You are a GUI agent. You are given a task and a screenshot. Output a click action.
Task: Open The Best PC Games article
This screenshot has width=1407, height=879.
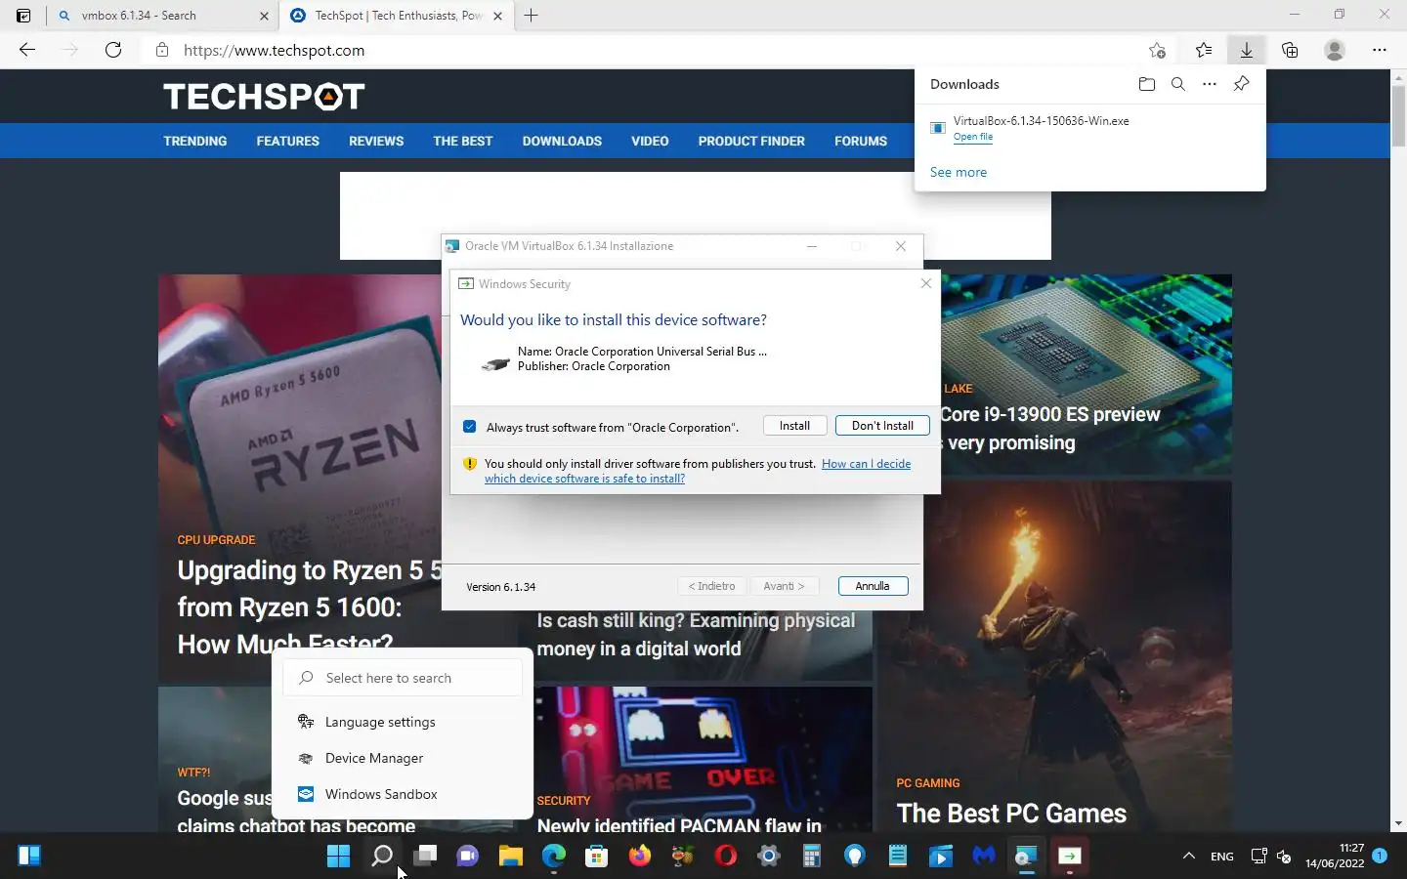tap(1011, 814)
